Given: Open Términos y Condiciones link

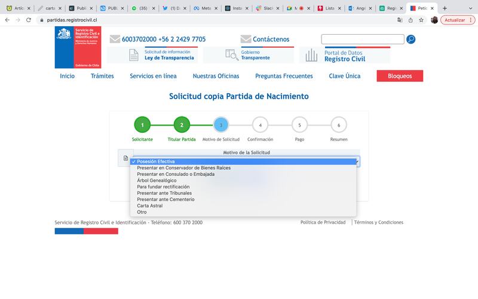Looking at the screenshot, I should tap(379, 222).
